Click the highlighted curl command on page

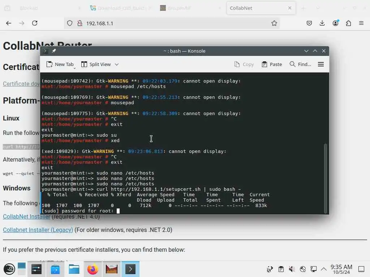[x=21, y=147]
